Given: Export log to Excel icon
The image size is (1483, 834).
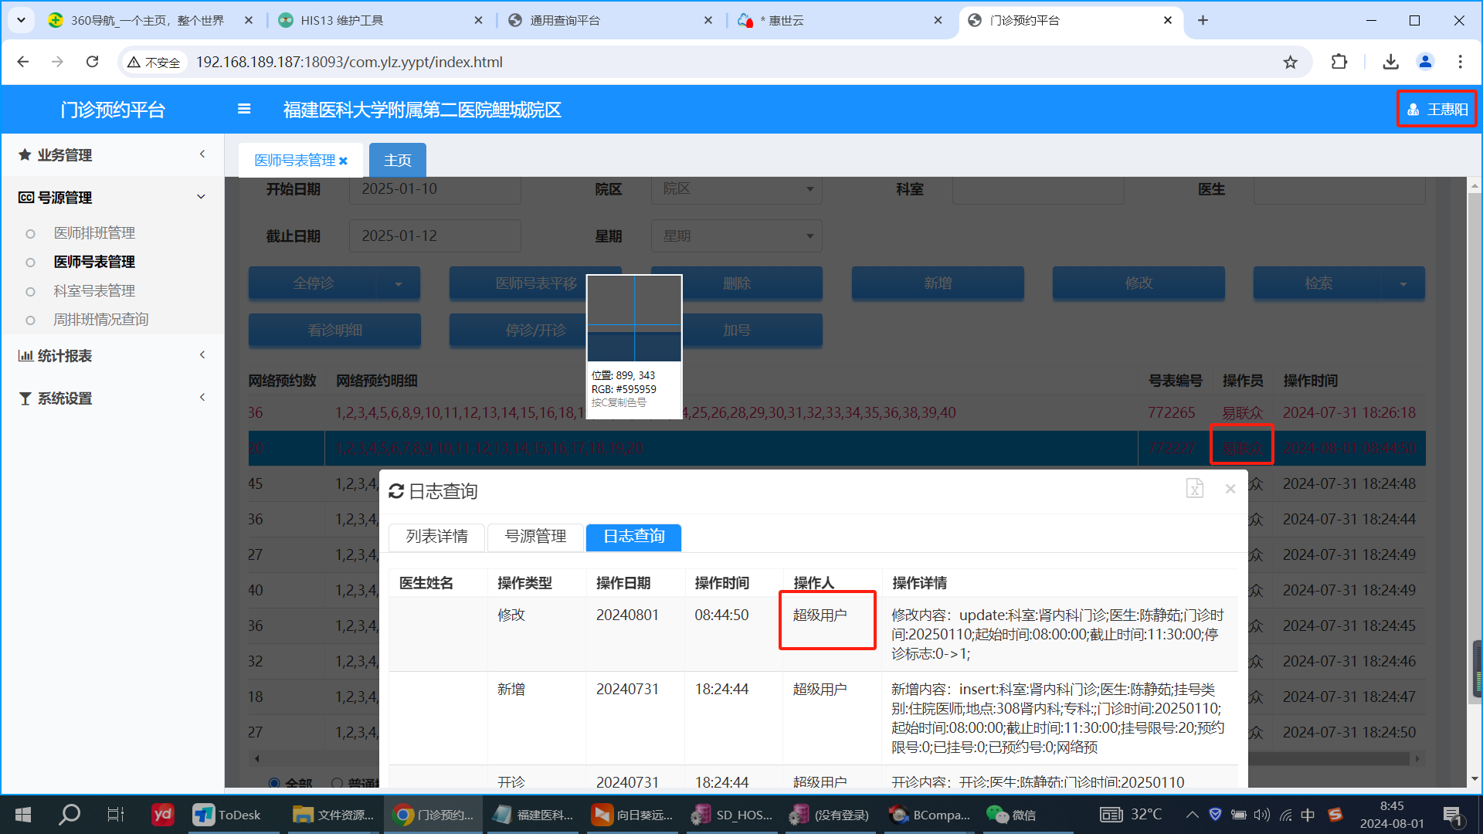Looking at the screenshot, I should (x=1194, y=489).
